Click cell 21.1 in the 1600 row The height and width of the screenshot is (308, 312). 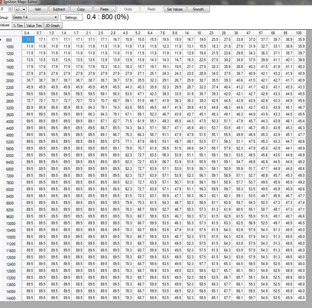[x=189, y=66]
